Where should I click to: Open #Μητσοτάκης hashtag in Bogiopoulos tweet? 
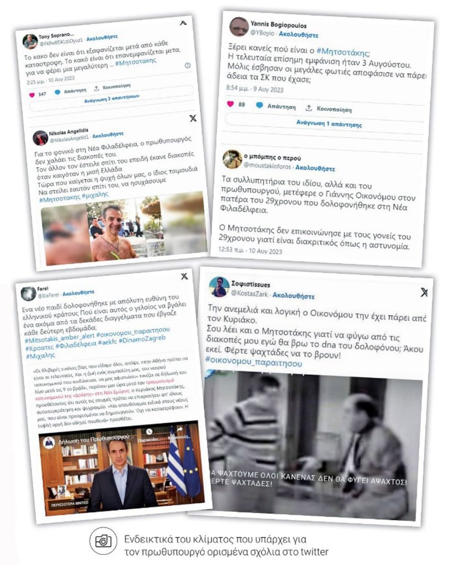(344, 52)
